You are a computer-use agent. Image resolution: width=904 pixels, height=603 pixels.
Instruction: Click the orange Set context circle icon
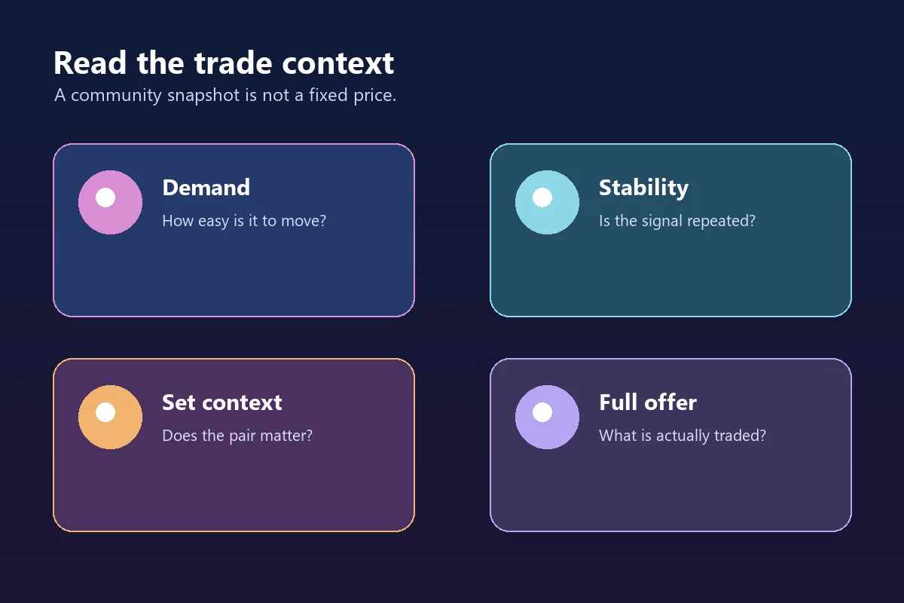[x=110, y=417]
